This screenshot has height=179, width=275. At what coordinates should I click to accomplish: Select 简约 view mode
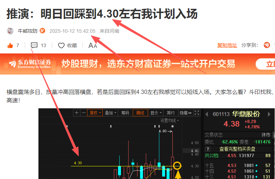click(x=171, y=113)
